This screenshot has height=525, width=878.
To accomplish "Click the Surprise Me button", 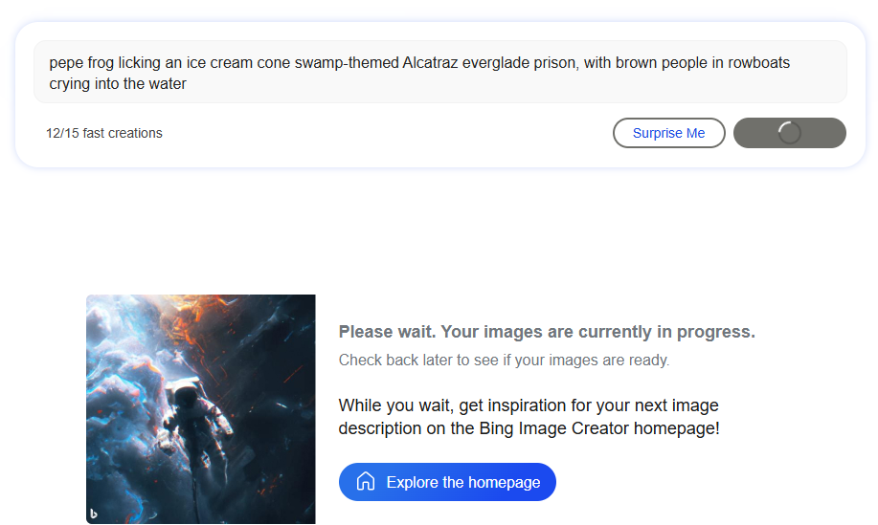I will pyautogui.click(x=668, y=133).
